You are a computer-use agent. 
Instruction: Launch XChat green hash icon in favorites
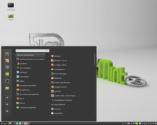pos(7,74)
